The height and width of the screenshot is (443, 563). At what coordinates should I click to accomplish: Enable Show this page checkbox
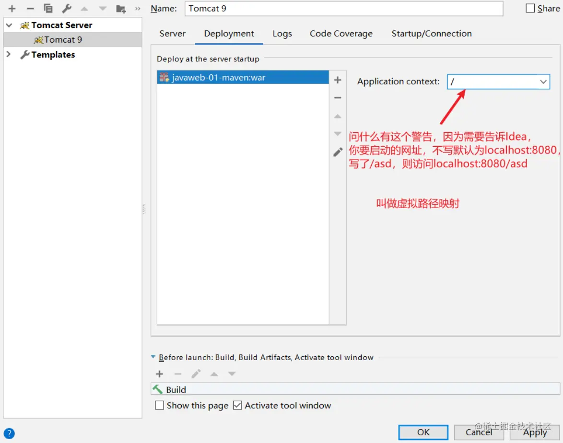(x=159, y=405)
